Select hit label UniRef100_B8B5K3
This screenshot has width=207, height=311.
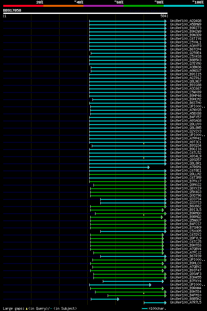pos(186,60)
